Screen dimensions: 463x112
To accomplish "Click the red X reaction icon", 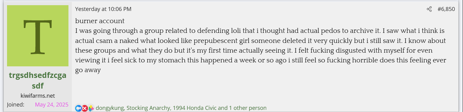I will pos(85,108).
